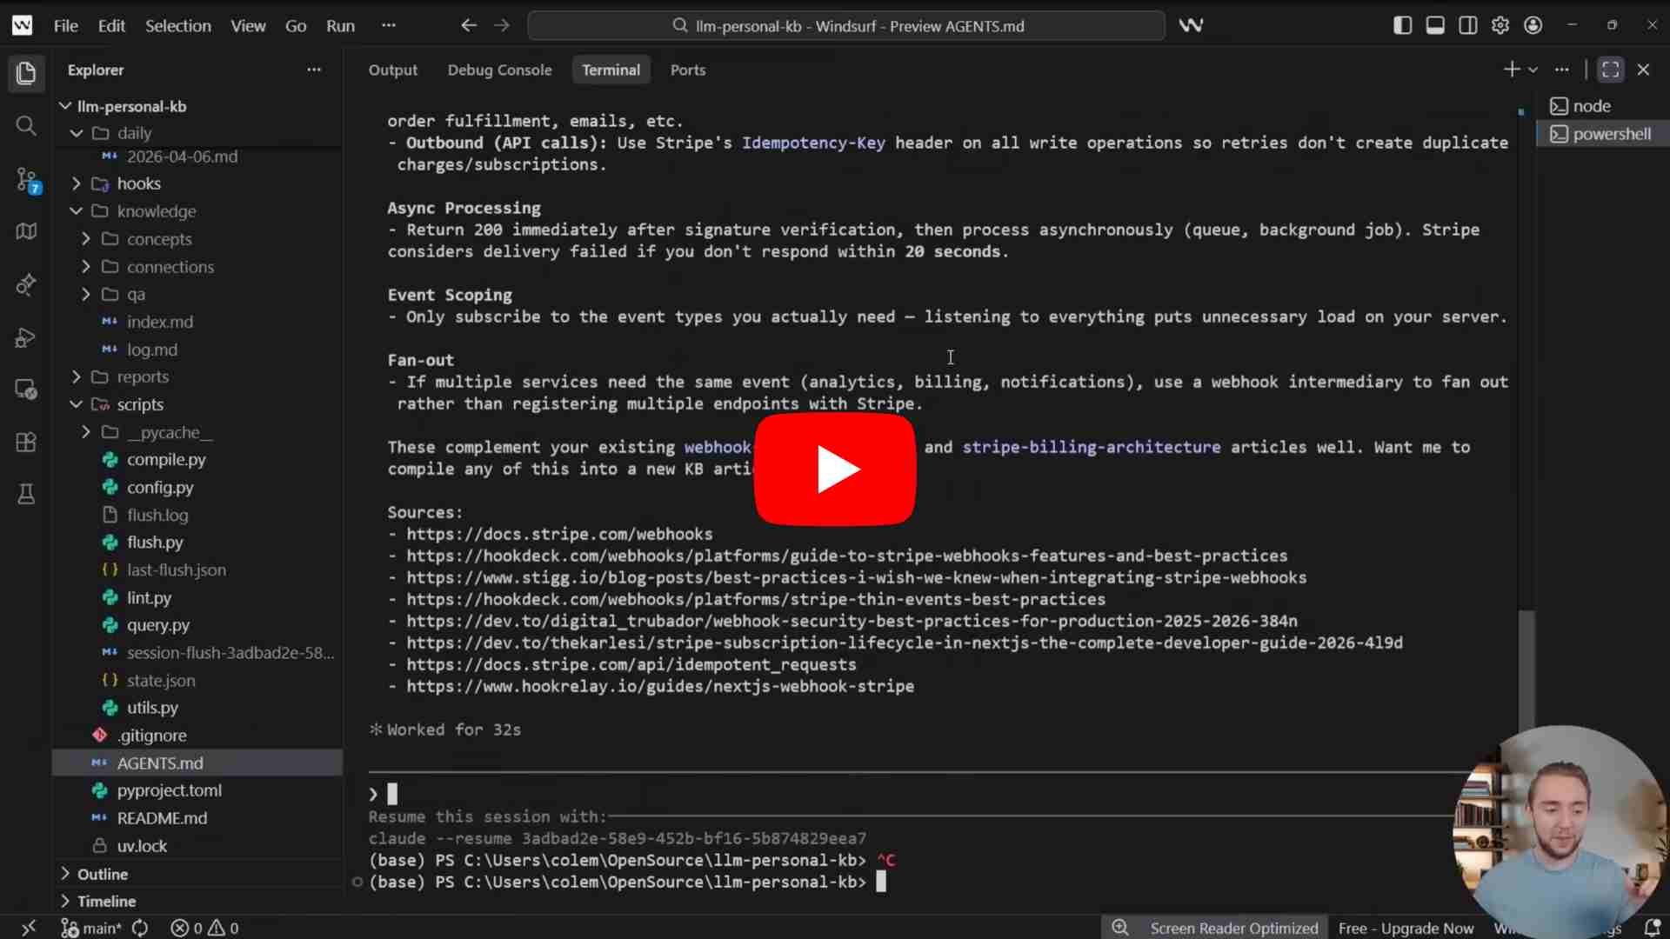Viewport: 1670px width, 939px height.
Task: Click Free - Upgrade Now status item
Action: point(1406,928)
